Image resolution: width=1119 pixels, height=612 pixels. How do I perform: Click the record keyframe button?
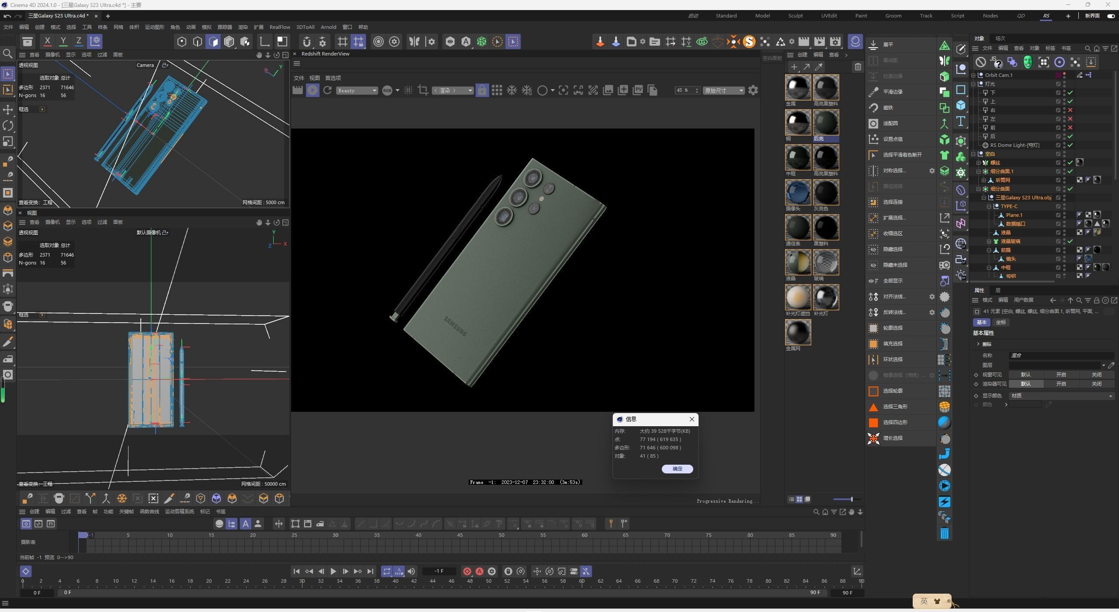pos(467,571)
